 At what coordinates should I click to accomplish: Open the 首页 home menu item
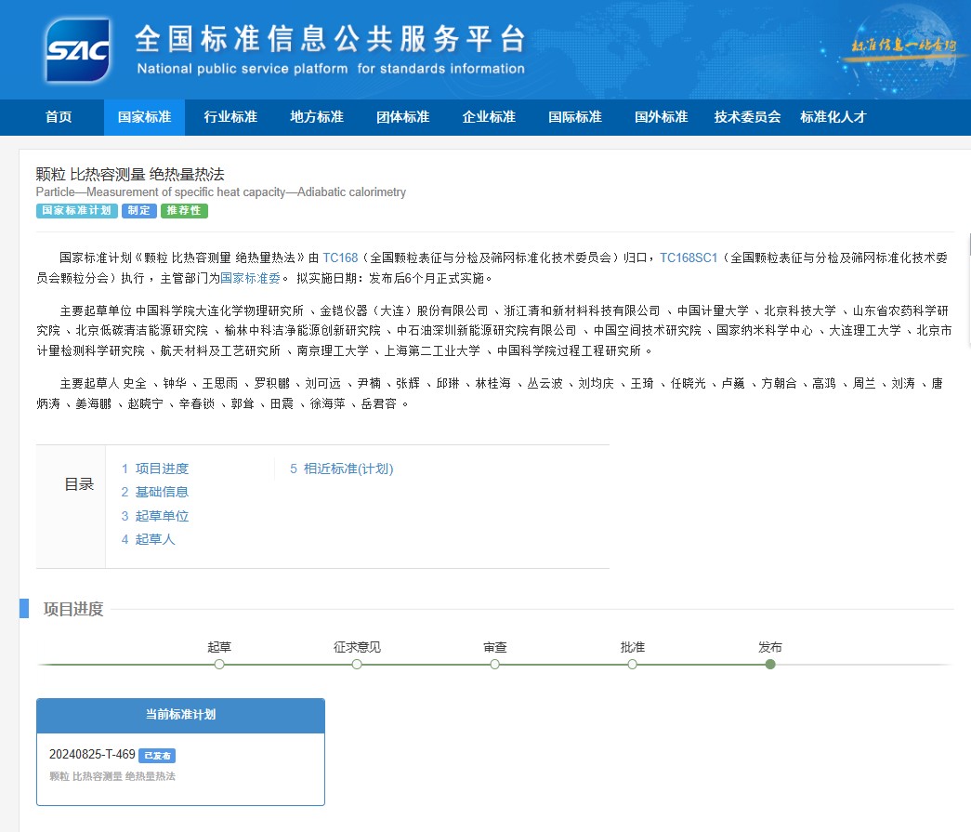point(59,117)
